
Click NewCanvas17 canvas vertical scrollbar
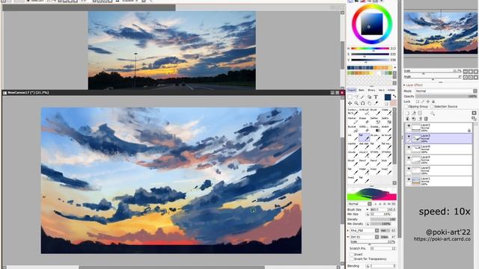tap(343, 180)
